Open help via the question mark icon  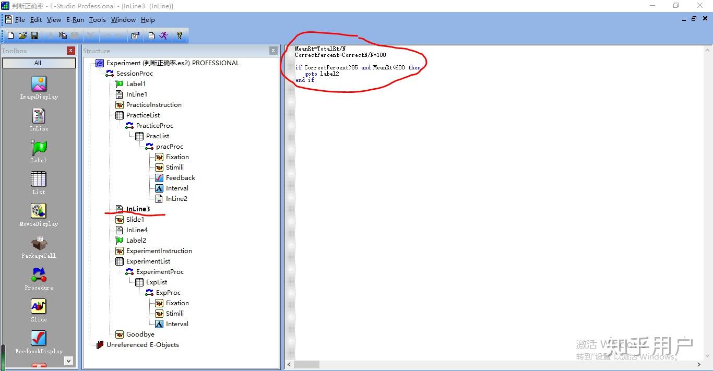click(180, 35)
